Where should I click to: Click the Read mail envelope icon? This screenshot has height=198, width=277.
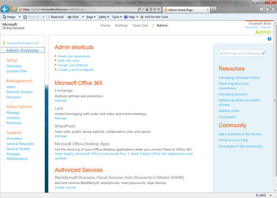click(x=48, y=17)
